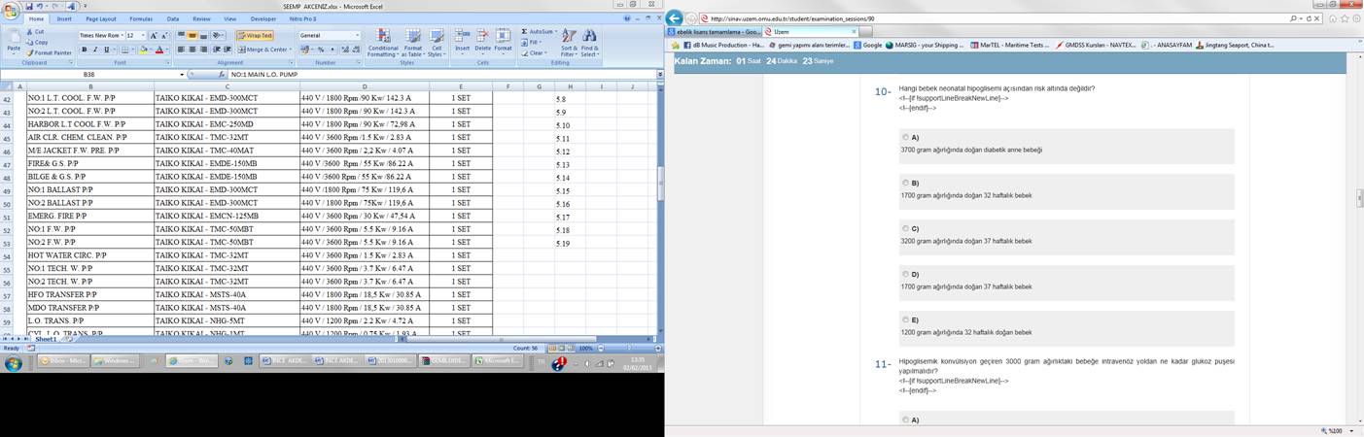Open the Formulas ribbon tab

[x=141, y=18]
